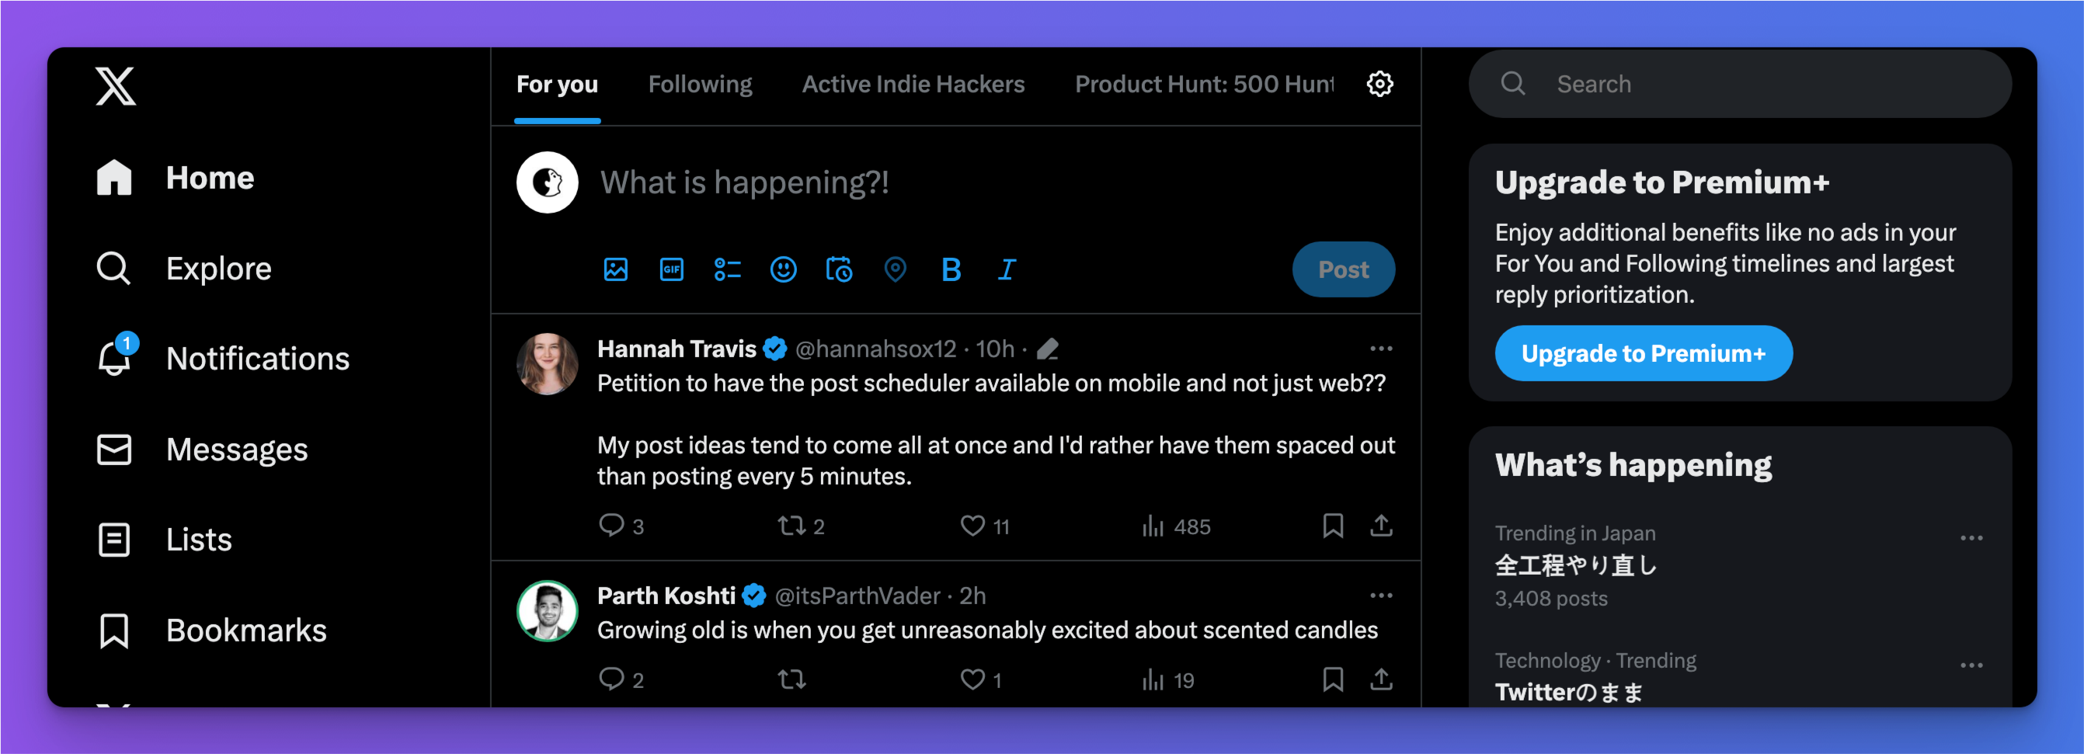The image size is (2084, 754).
Task: Open the Active Indie Hackers tab
Action: pos(913,84)
